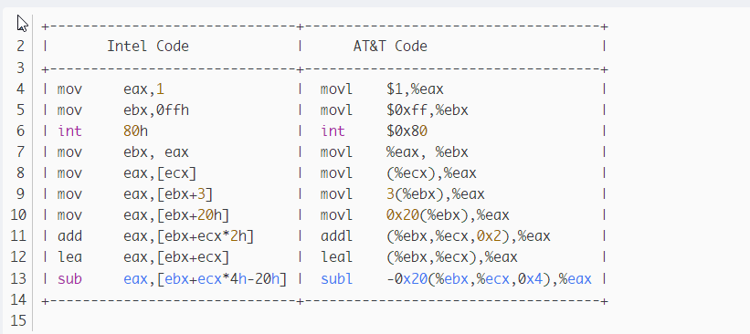Click the 'addl' instruction in AT&T column
Viewport: 750px width, 334px height.
pyautogui.click(x=337, y=236)
